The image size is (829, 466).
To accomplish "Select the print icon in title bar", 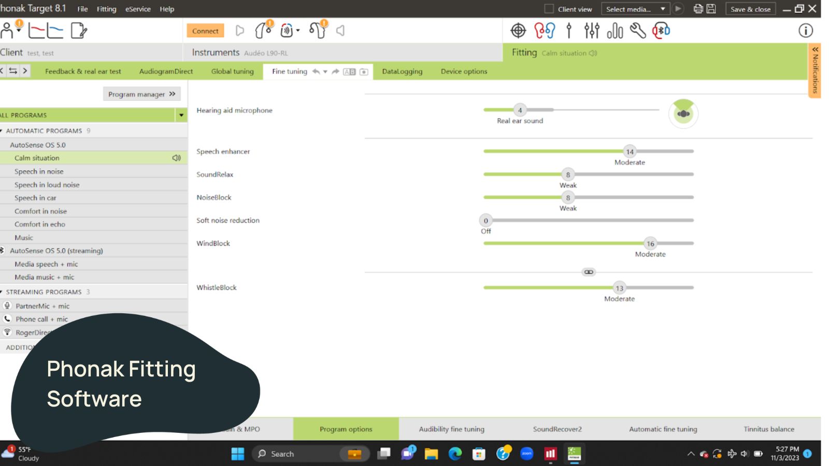I will coord(698,9).
